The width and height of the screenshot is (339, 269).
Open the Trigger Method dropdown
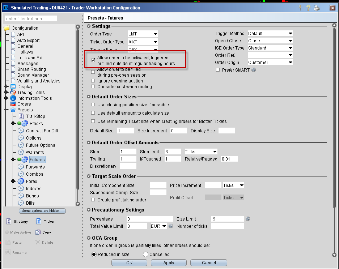click(271, 34)
